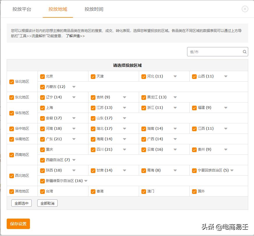Expand the 山东 (17) dropdown arrow
Image resolution: width=254 pixels, height=236 pixels.
point(125,118)
